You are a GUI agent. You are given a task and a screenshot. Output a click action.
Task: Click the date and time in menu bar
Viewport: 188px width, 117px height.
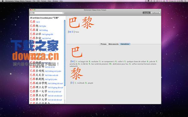(x=176, y=1)
